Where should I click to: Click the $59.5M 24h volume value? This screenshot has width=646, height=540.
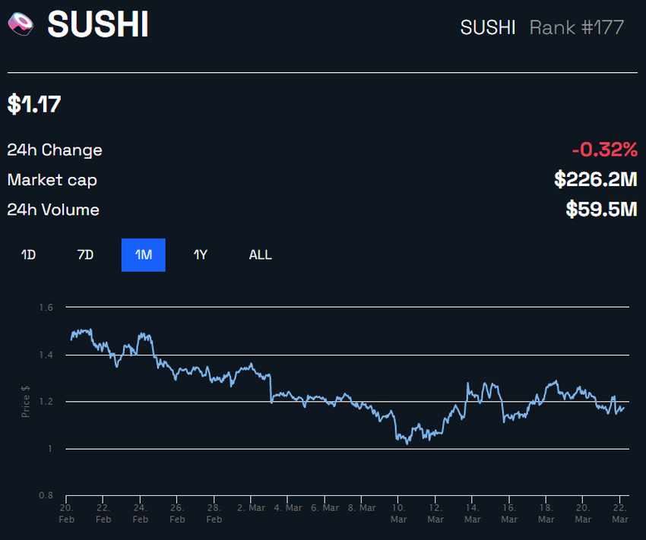coord(601,209)
